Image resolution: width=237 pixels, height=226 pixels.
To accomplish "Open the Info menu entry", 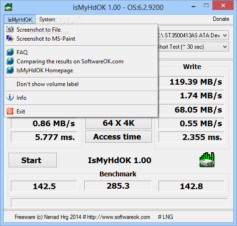I will point(81,98).
